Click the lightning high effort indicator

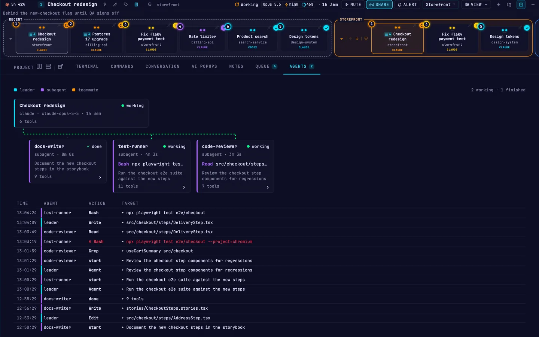coord(292,4)
